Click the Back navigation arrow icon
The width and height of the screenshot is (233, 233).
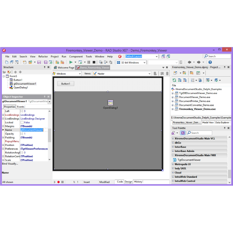coord(189,62)
